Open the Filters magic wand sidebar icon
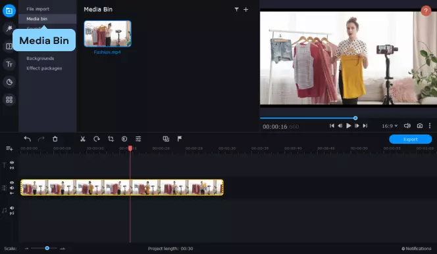Screen dimensions: 437x254 pos(9,28)
